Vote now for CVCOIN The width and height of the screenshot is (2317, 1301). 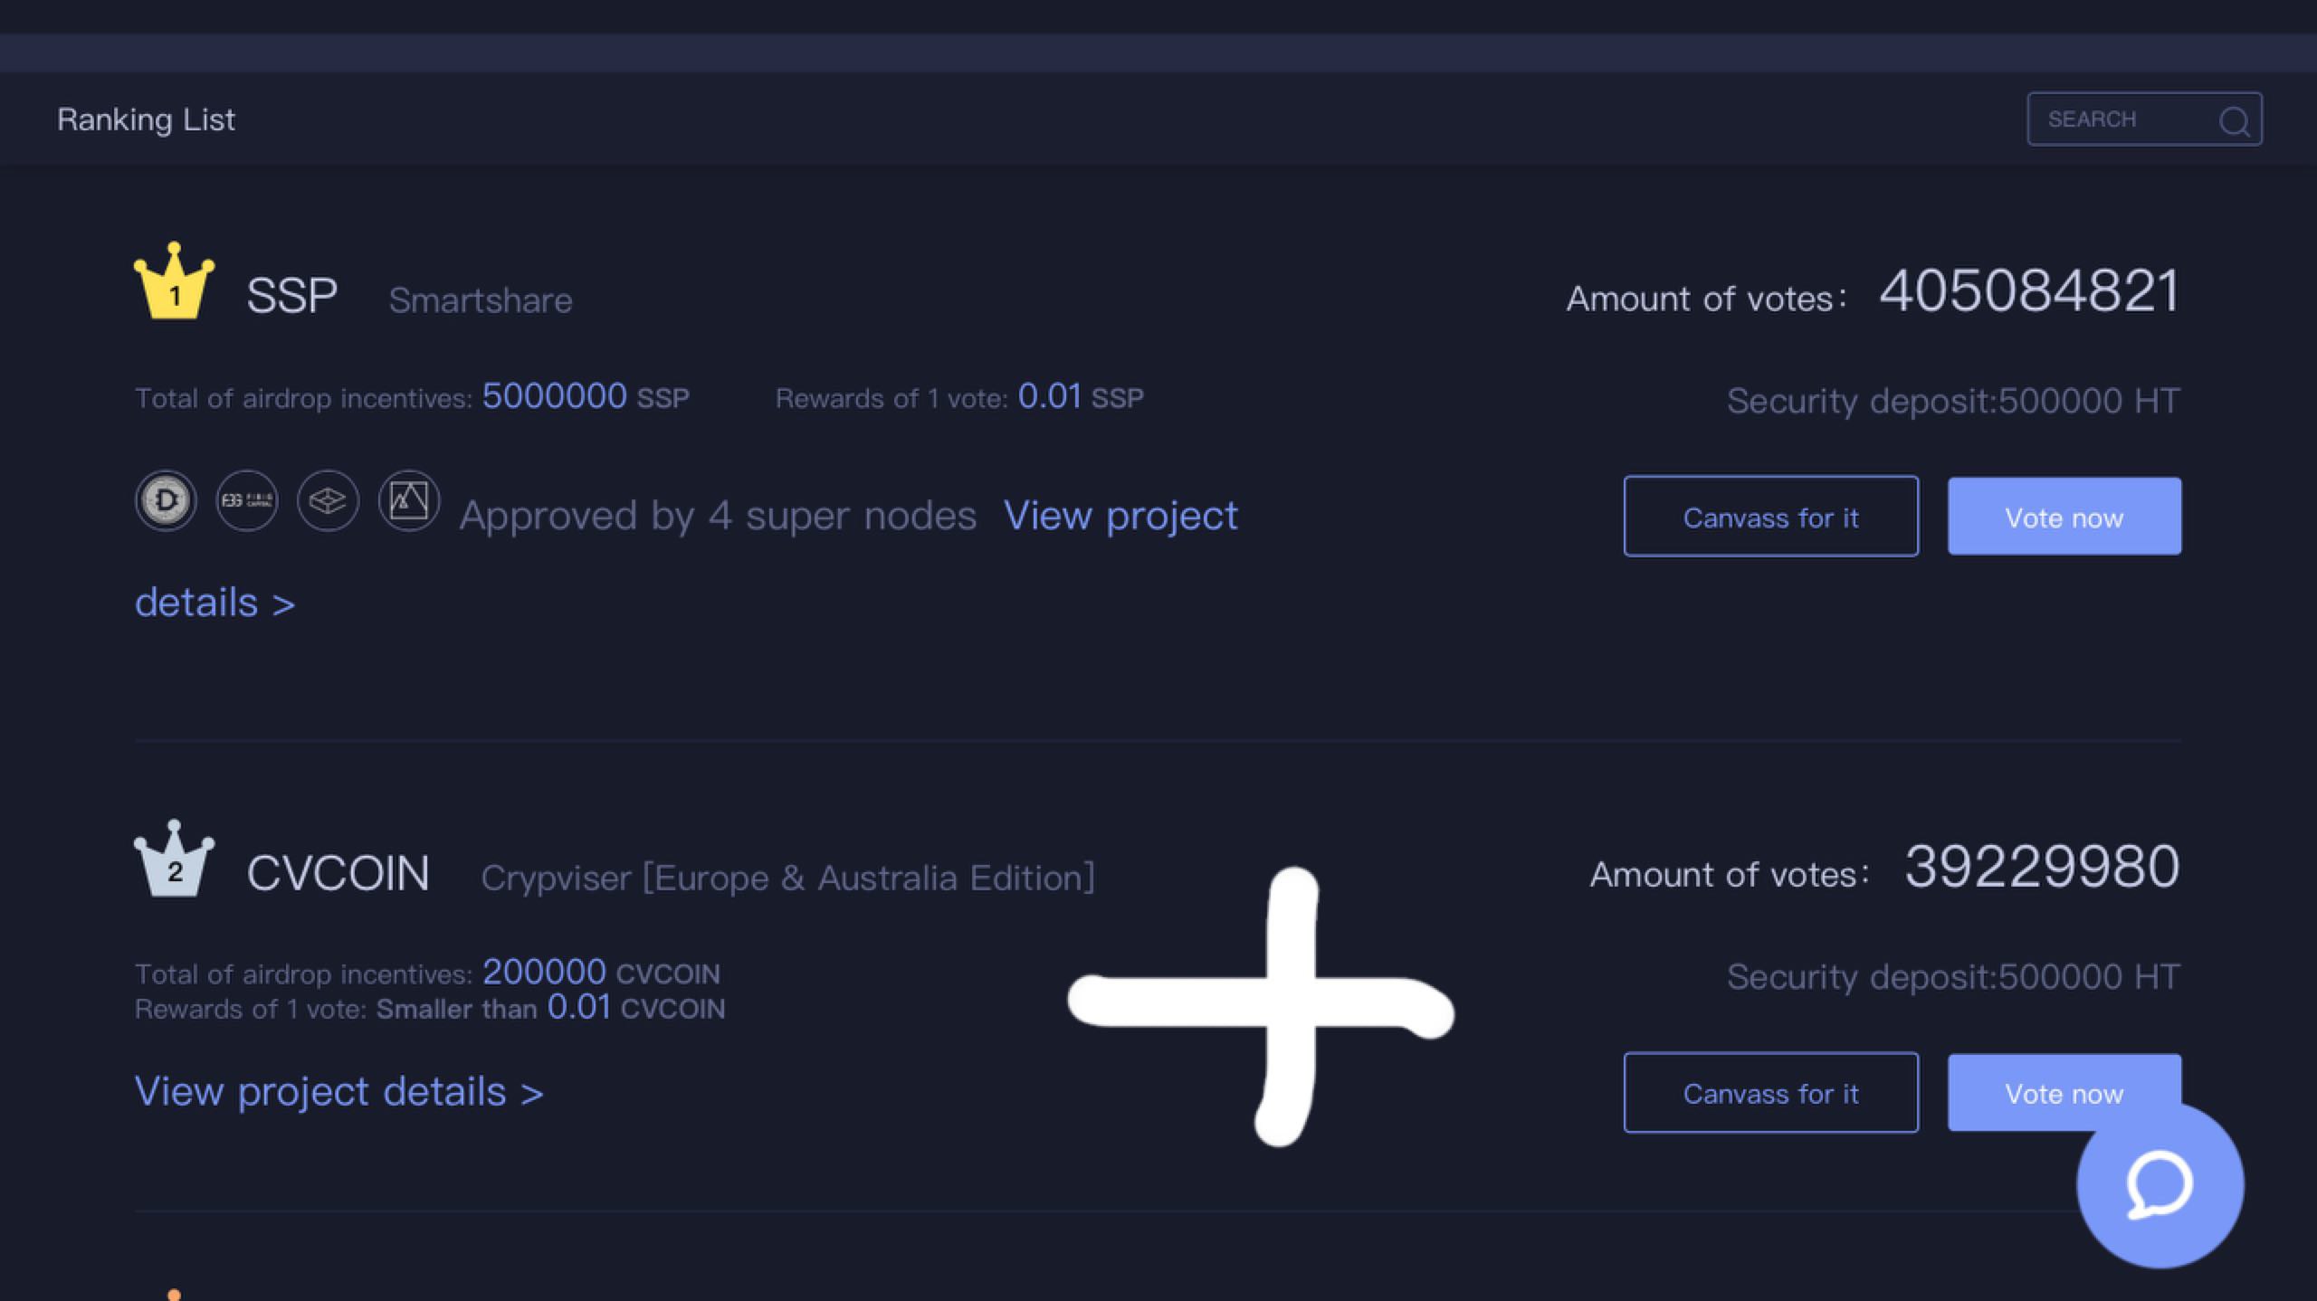tap(2064, 1092)
